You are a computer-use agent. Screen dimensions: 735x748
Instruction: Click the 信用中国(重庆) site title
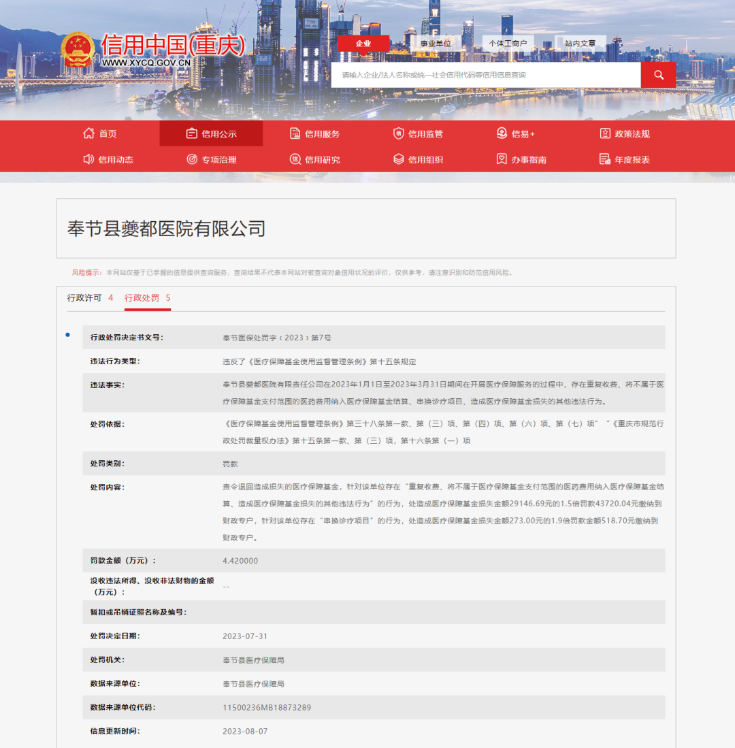coord(173,46)
